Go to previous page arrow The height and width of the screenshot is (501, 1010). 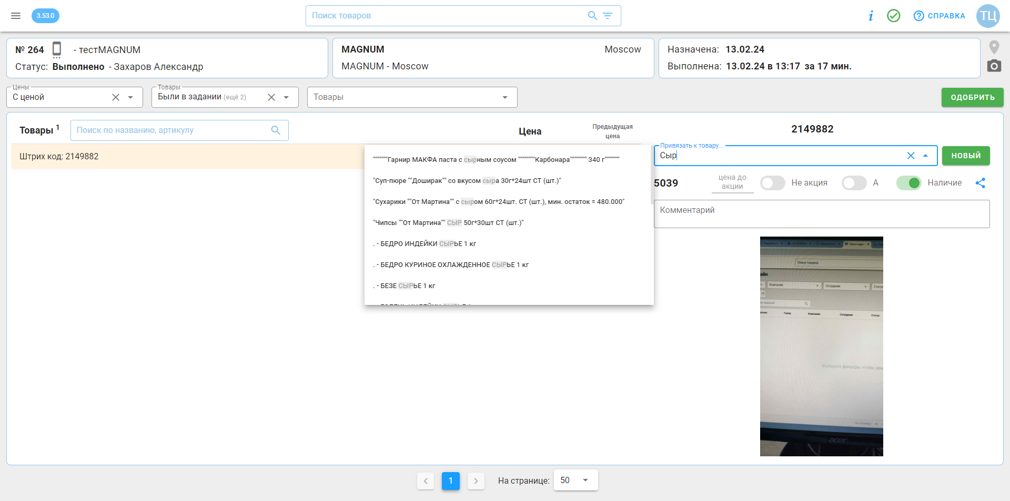(426, 481)
